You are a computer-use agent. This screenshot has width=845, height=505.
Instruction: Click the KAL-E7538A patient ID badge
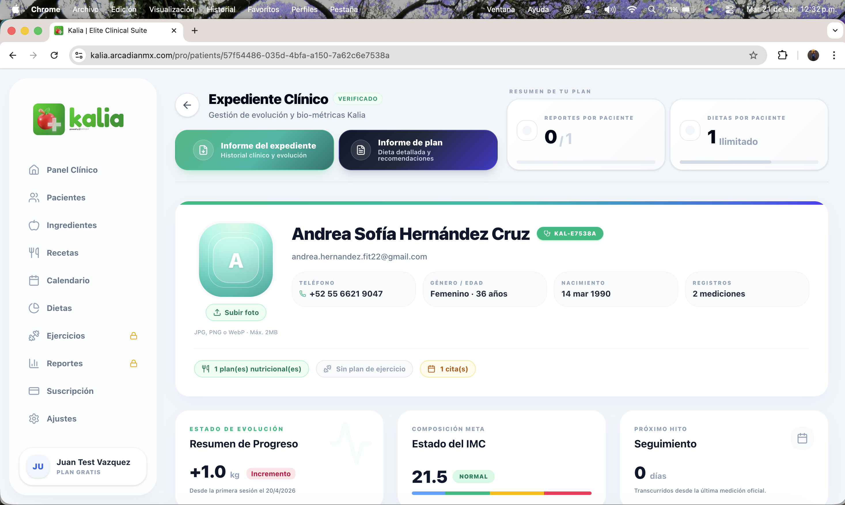tap(570, 233)
